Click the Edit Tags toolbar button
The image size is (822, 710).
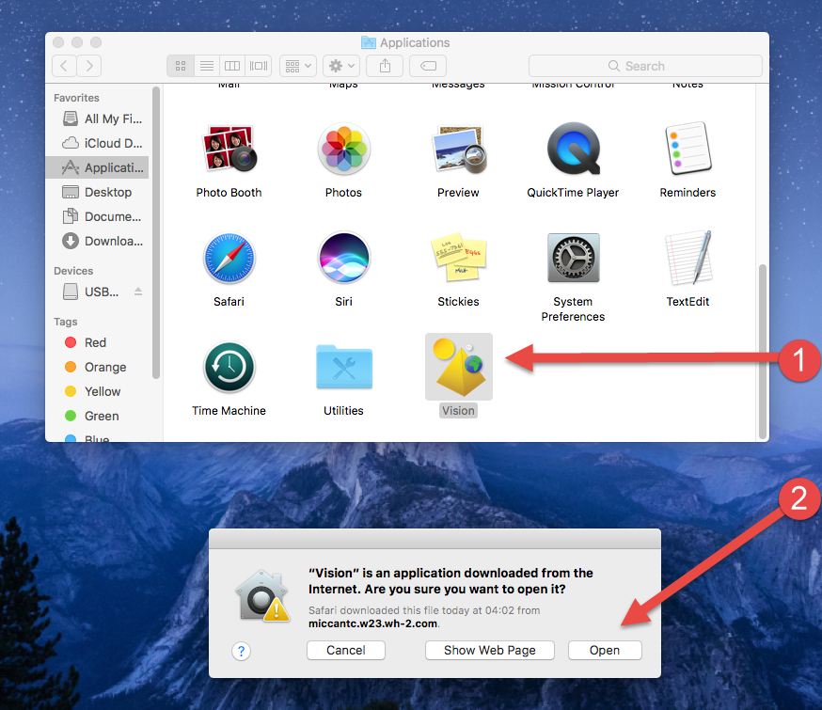(428, 66)
